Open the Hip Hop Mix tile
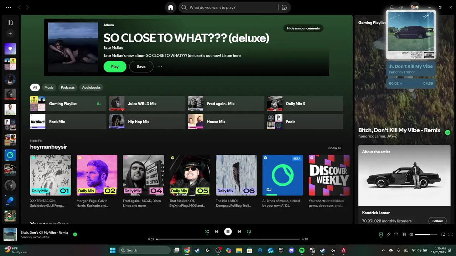This screenshot has width=456, height=256. point(147,122)
